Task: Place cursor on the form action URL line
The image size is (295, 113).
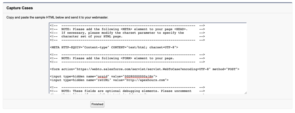Action: tap(145, 69)
